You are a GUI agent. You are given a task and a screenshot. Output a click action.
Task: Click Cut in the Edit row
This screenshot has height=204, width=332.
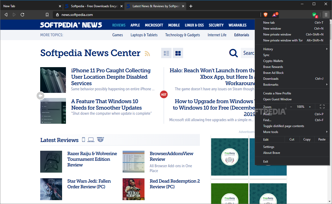pos(292,139)
